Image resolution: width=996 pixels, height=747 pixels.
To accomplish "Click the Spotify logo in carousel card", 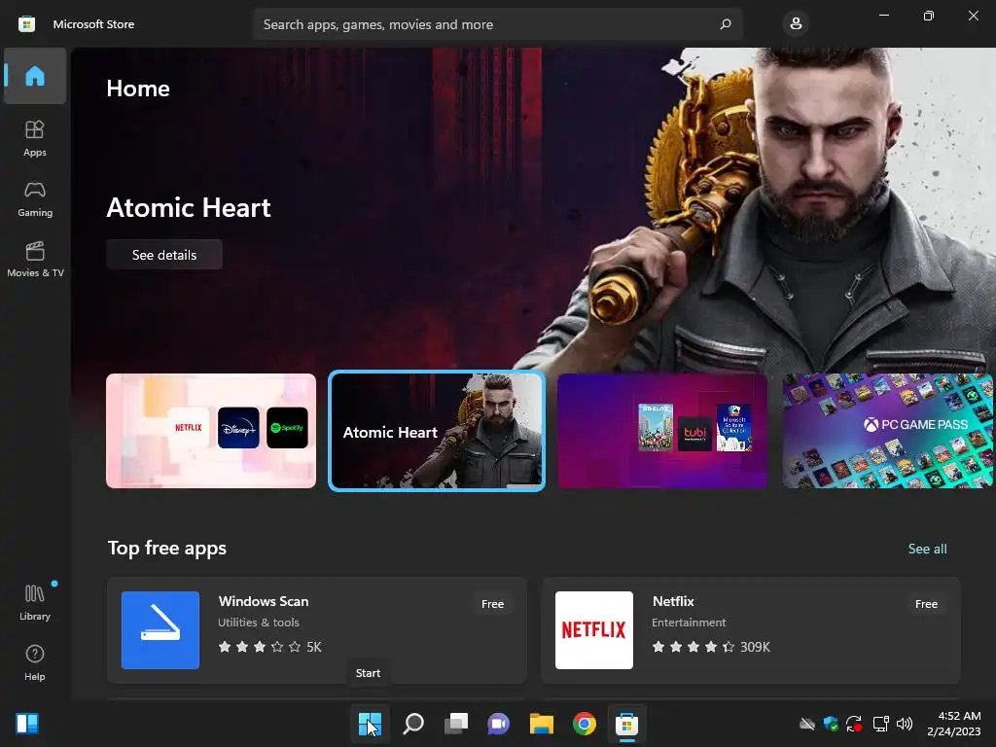I will [287, 428].
